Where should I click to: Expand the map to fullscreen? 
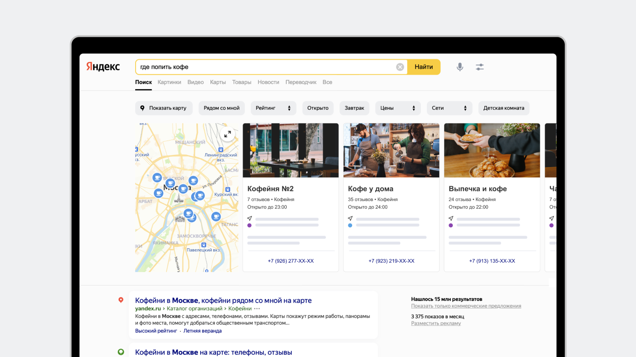click(x=227, y=134)
